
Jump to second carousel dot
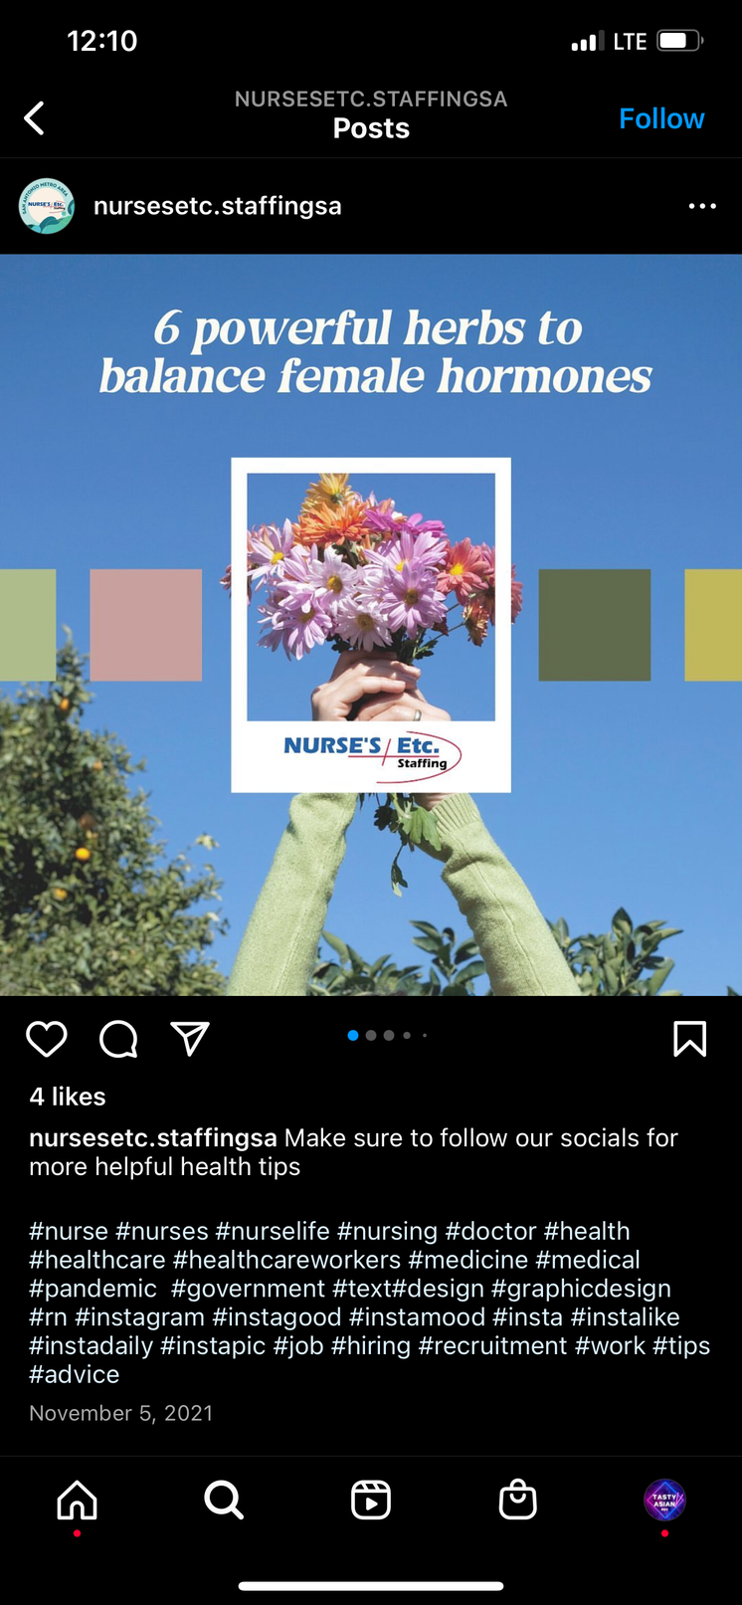point(371,1036)
